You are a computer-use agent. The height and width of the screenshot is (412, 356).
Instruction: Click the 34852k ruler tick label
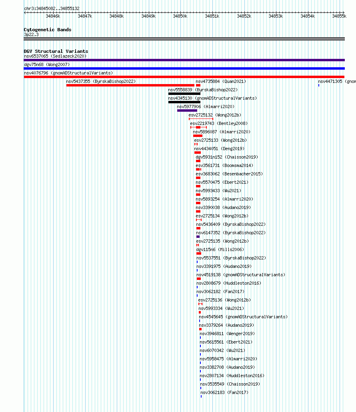[244, 16]
